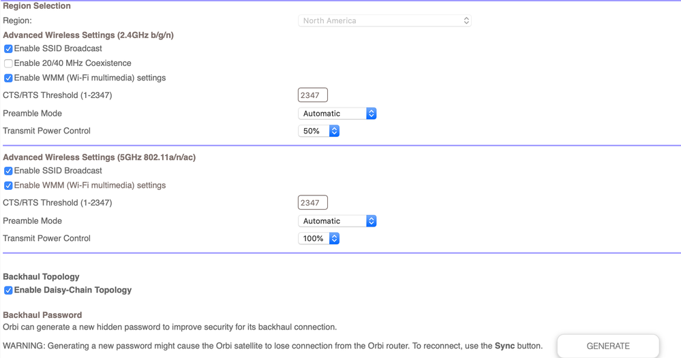Expand the 5GHz Preamble Mode dropdown
The width and height of the screenshot is (681, 358).
(x=337, y=221)
